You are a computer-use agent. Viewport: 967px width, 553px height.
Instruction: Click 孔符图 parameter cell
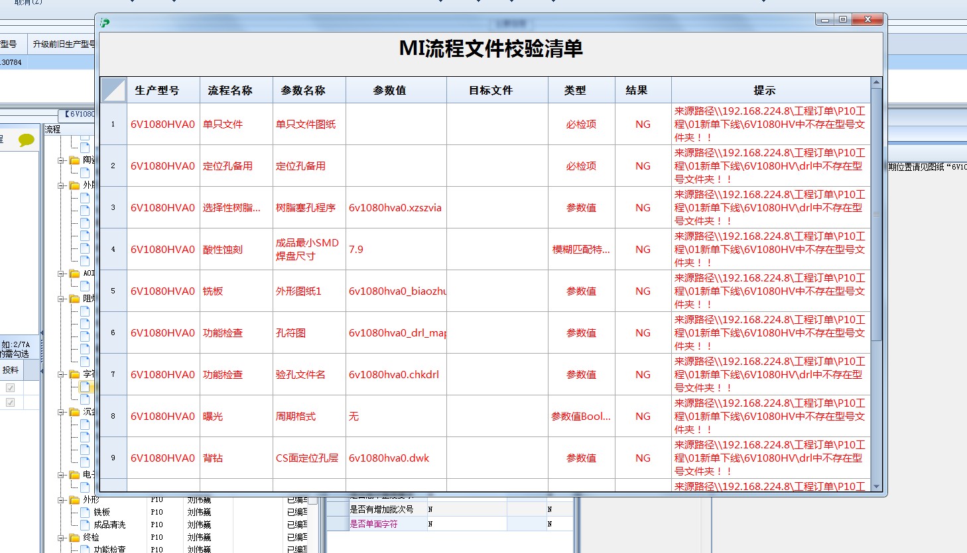pyautogui.click(x=309, y=332)
